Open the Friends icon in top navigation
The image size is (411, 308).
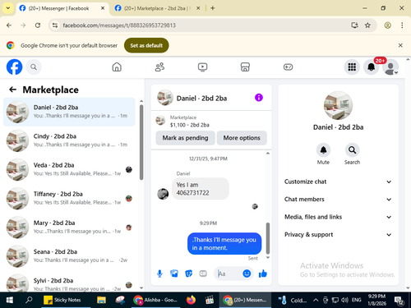159,67
